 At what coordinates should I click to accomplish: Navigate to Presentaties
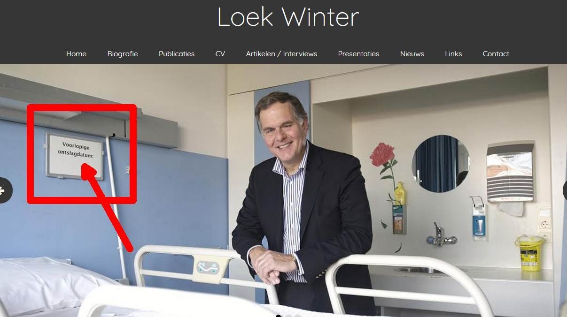358,54
